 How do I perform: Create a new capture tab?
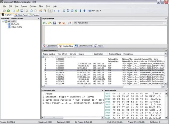pyautogui.click(x=14, y=11)
